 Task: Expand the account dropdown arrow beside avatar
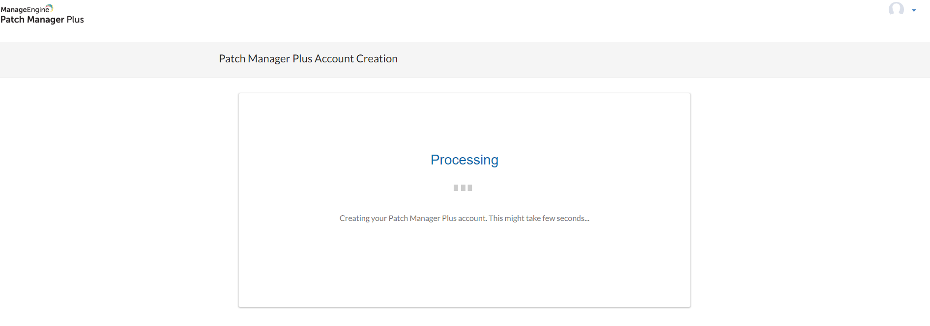pos(914,10)
